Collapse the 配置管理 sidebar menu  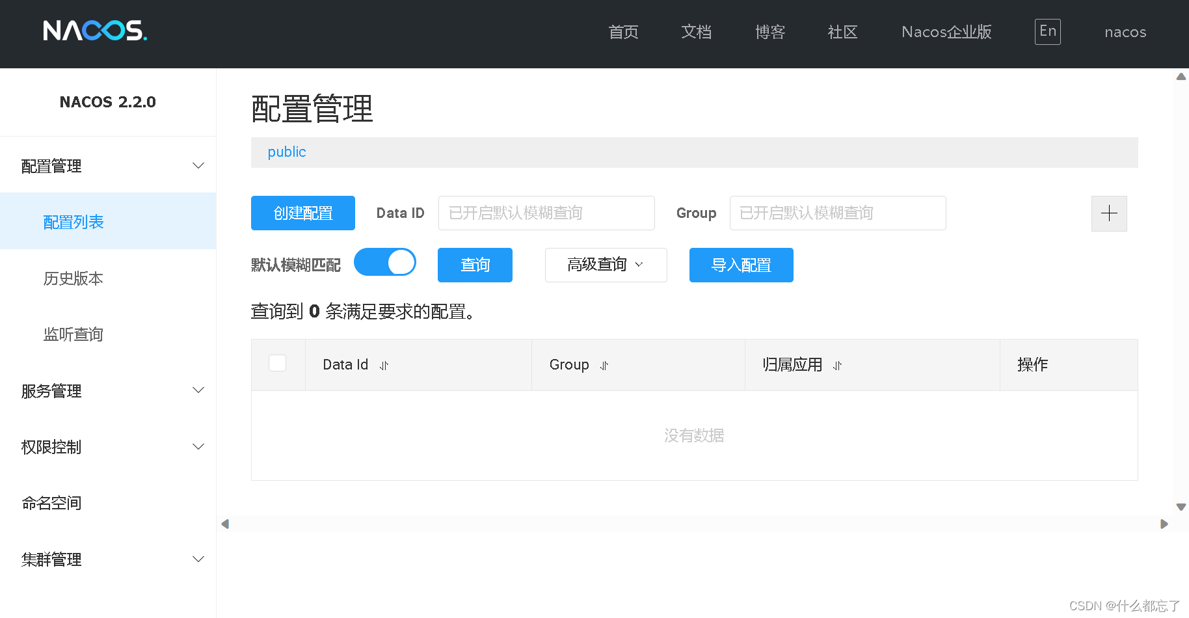click(108, 166)
